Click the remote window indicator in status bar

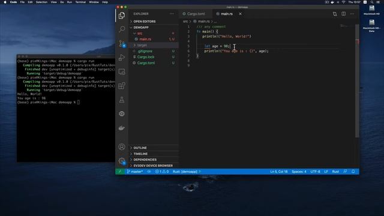120,172
